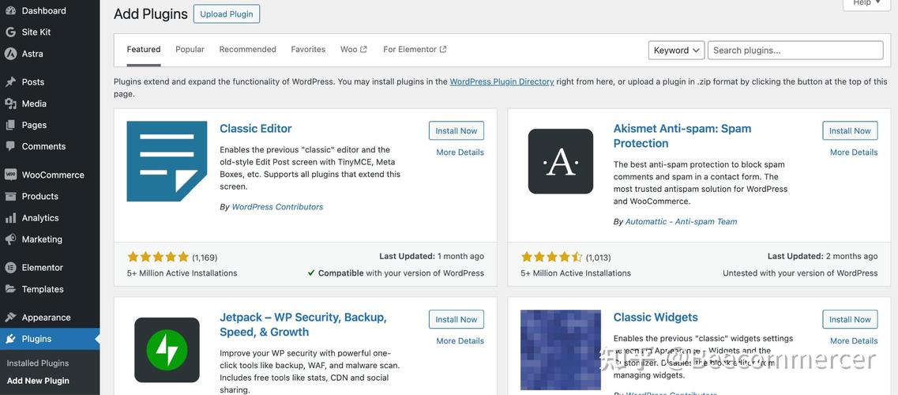898x395 pixels.
Task: Expand the Help panel at top right
Action: click(866, 3)
